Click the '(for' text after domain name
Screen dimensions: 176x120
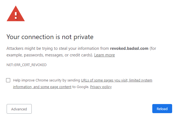(x=153, y=48)
